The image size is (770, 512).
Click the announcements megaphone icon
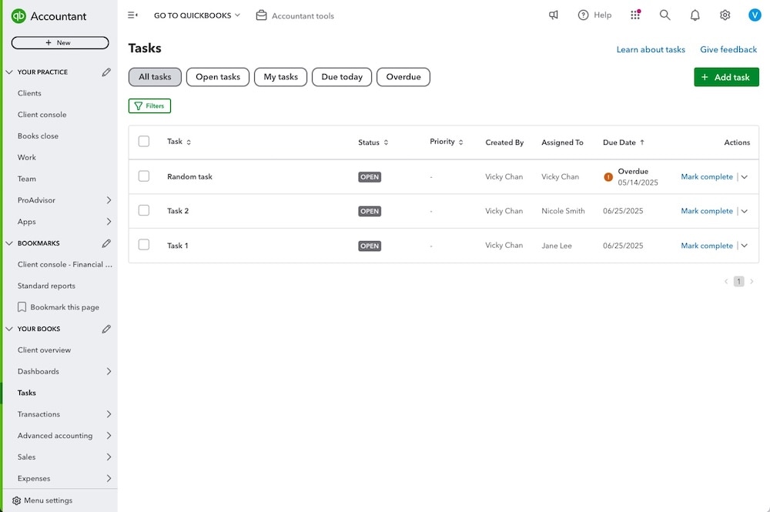(553, 15)
